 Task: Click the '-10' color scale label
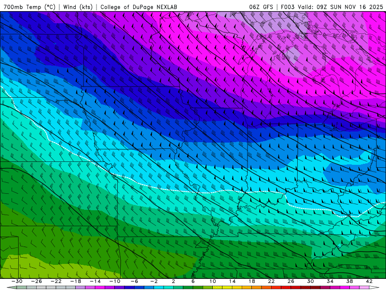(x=115, y=281)
